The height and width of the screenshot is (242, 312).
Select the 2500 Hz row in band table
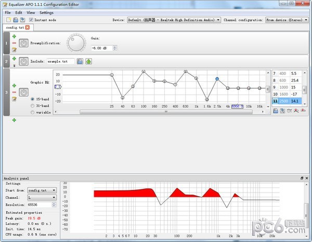(285, 101)
